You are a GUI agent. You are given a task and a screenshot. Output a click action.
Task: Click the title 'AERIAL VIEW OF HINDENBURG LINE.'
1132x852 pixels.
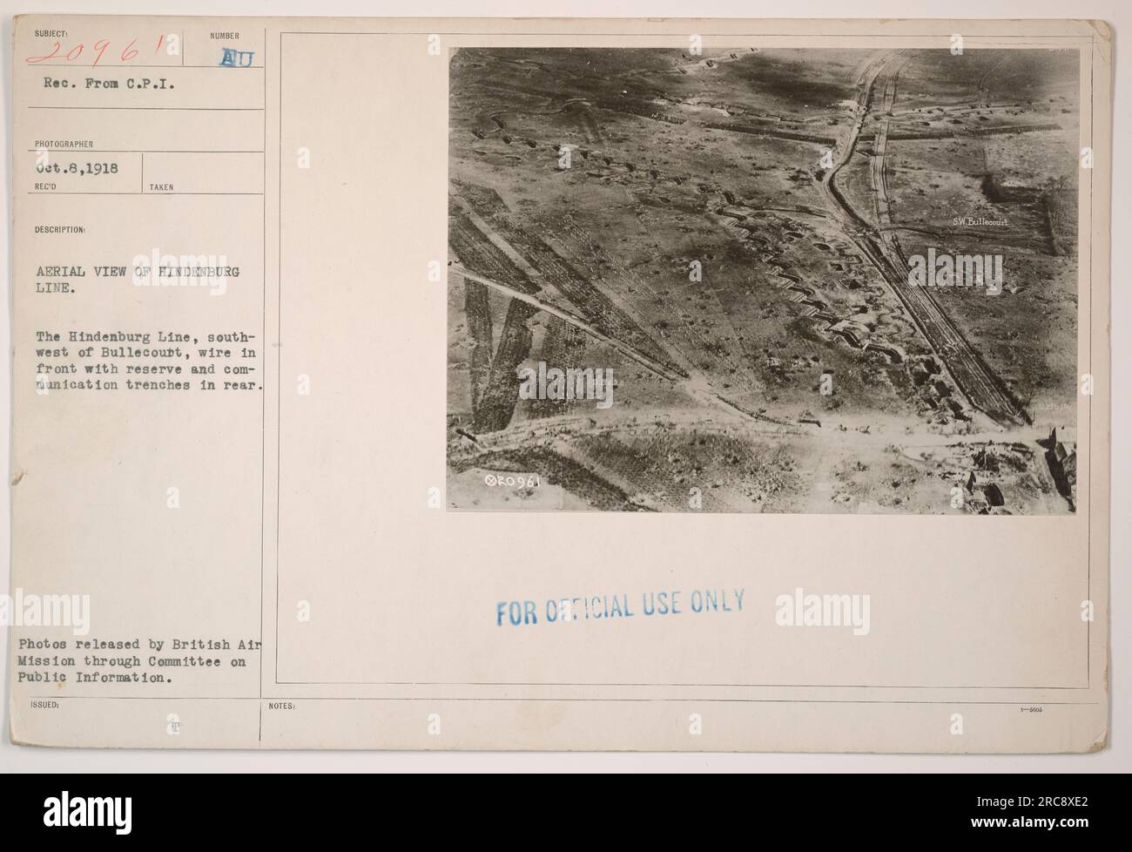(x=136, y=281)
